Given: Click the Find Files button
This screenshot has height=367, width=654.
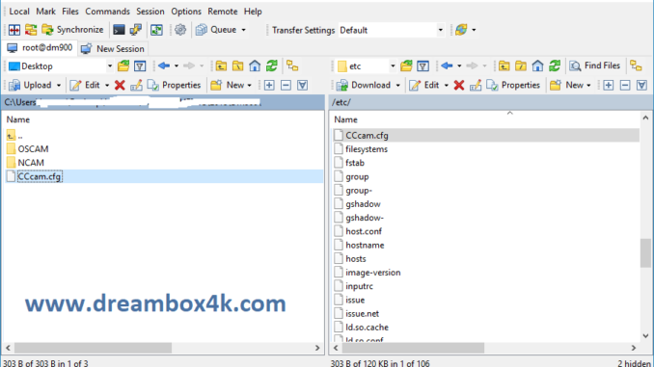Looking at the screenshot, I should pos(595,66).
